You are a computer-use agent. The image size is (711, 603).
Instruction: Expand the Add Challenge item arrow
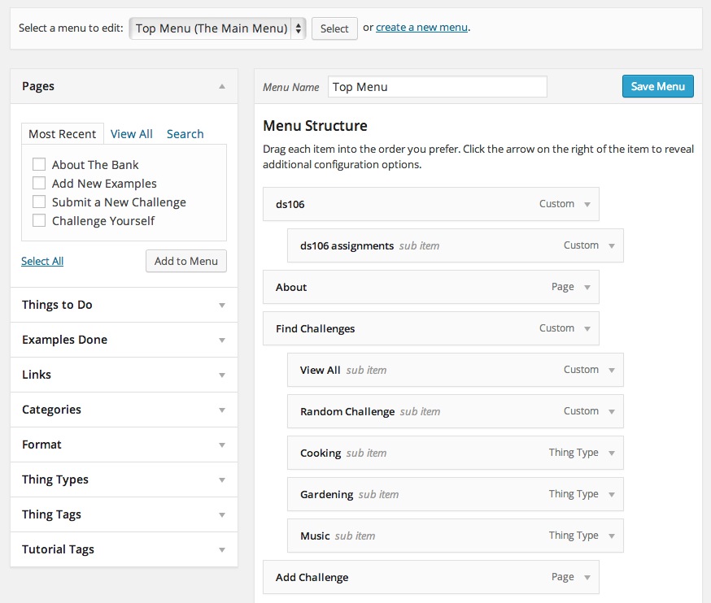[x=587, y=577]
